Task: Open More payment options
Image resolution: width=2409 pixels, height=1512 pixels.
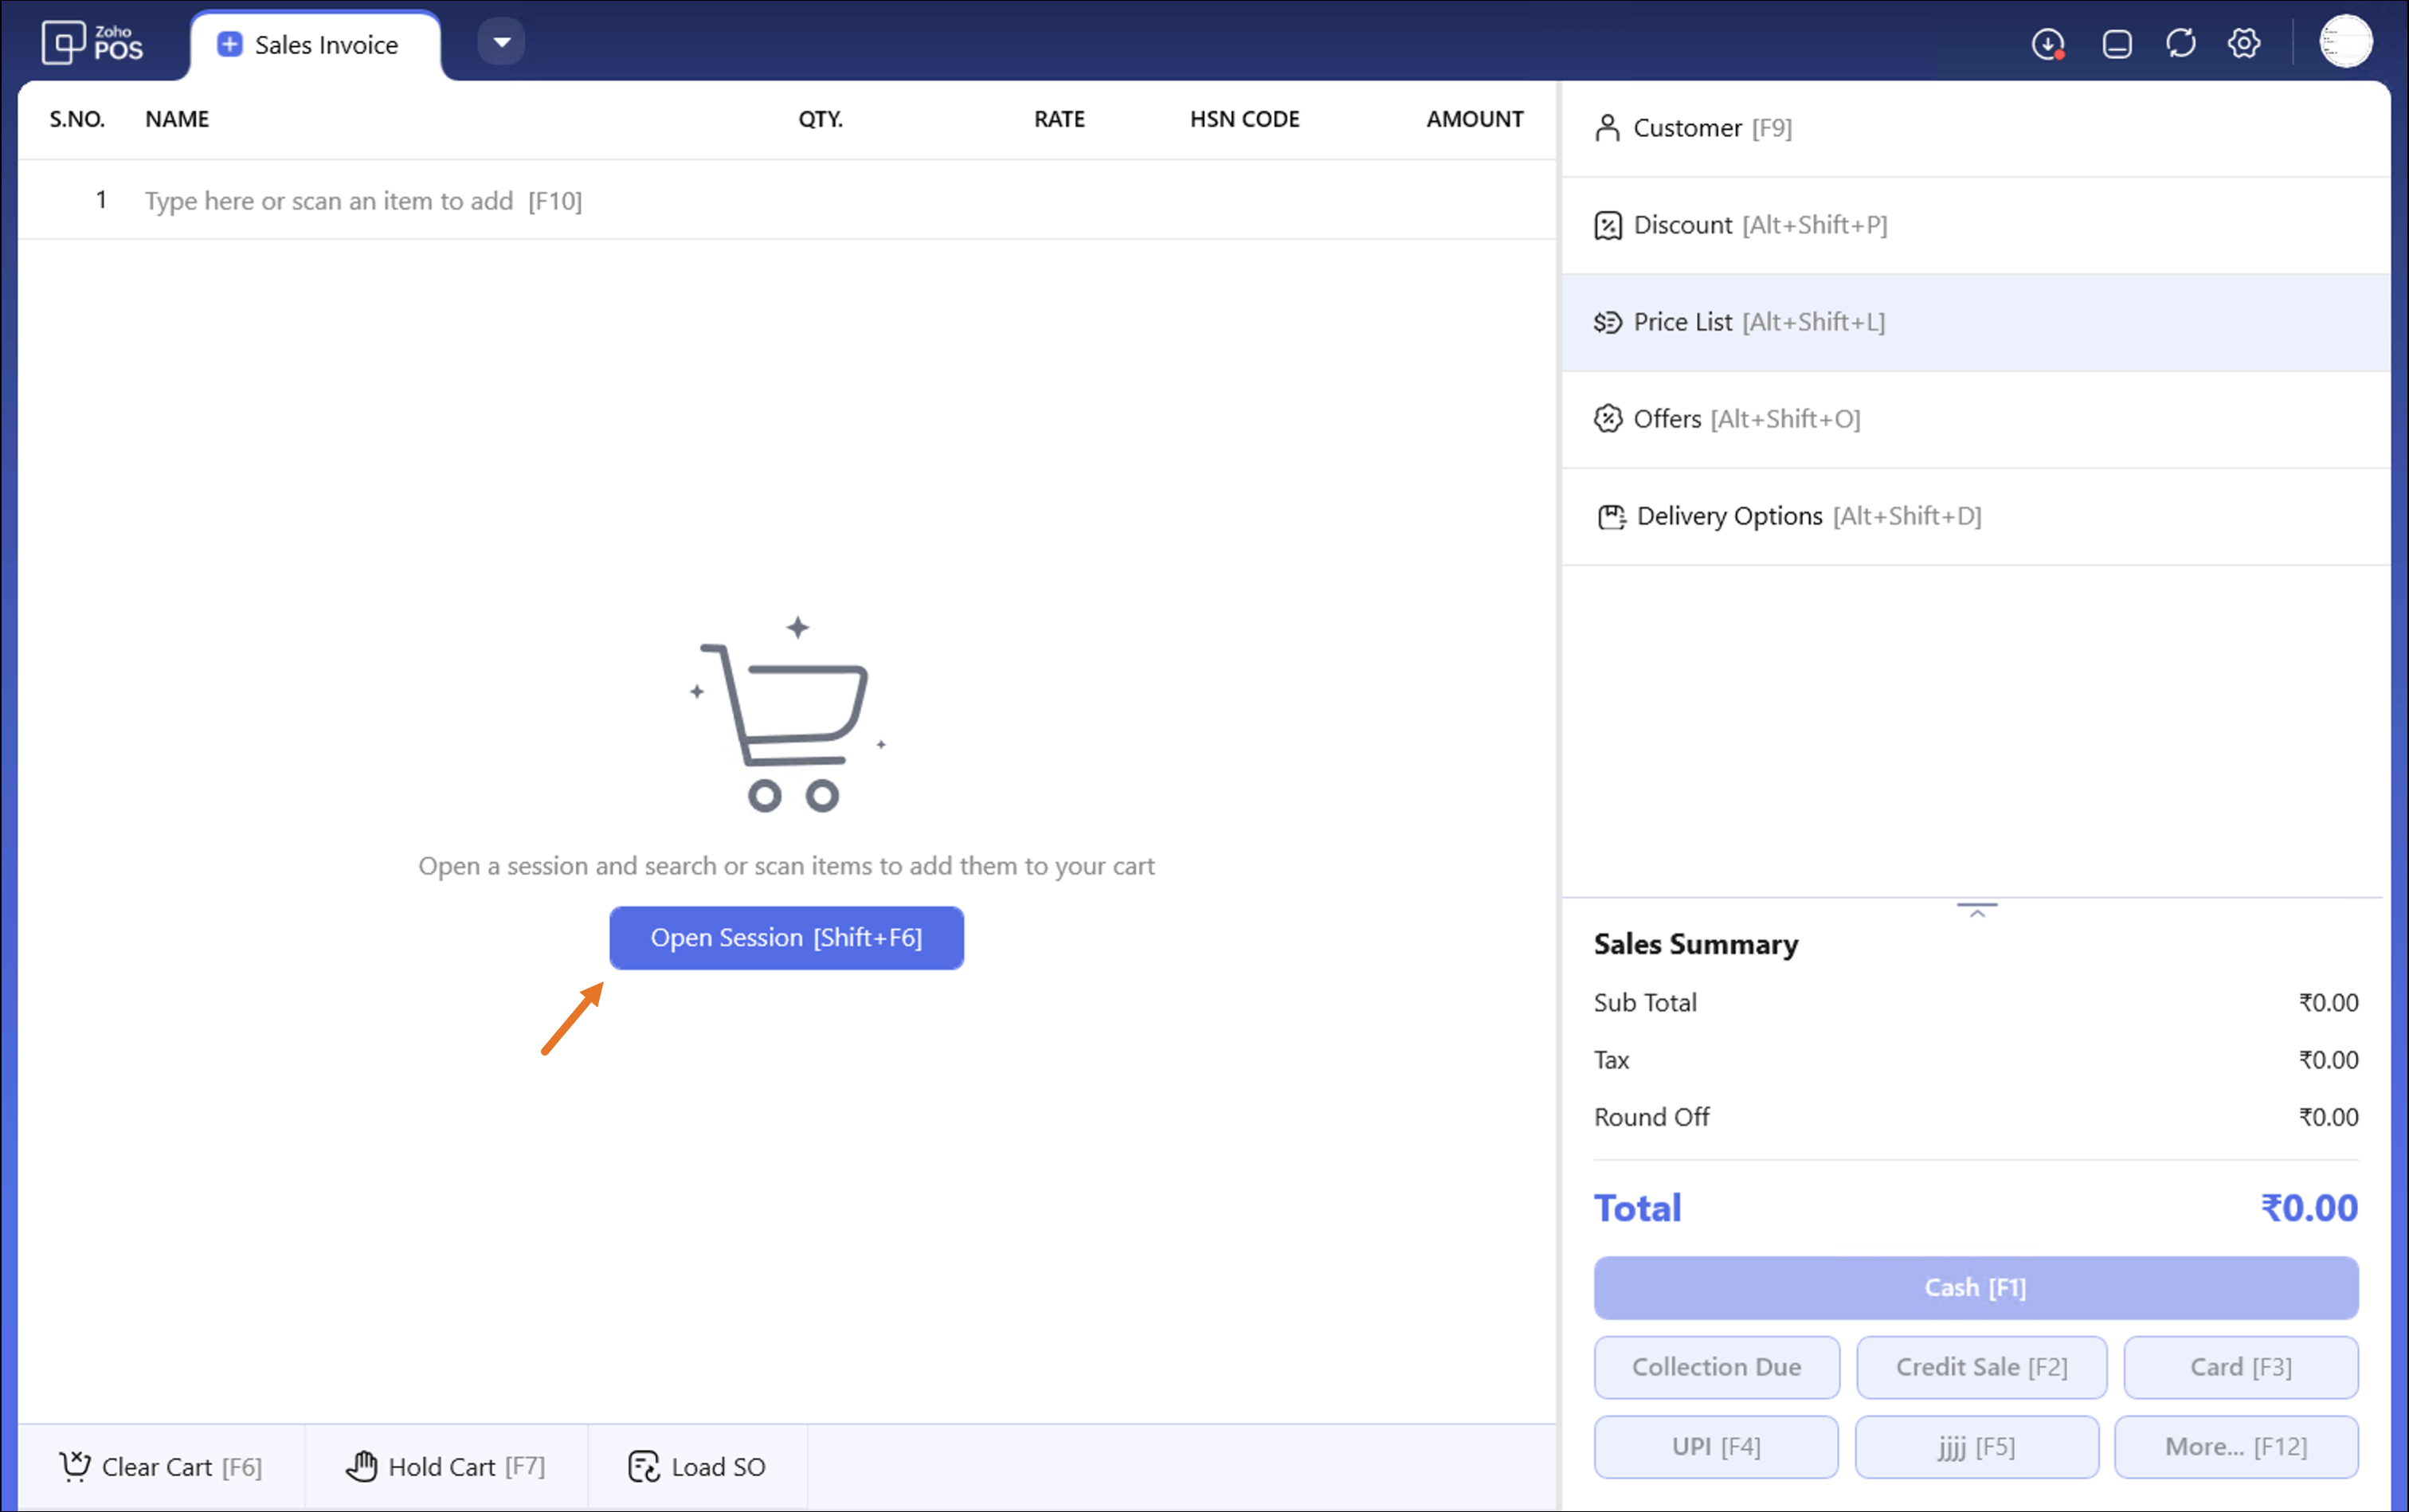Action: click(2235, 1446)
